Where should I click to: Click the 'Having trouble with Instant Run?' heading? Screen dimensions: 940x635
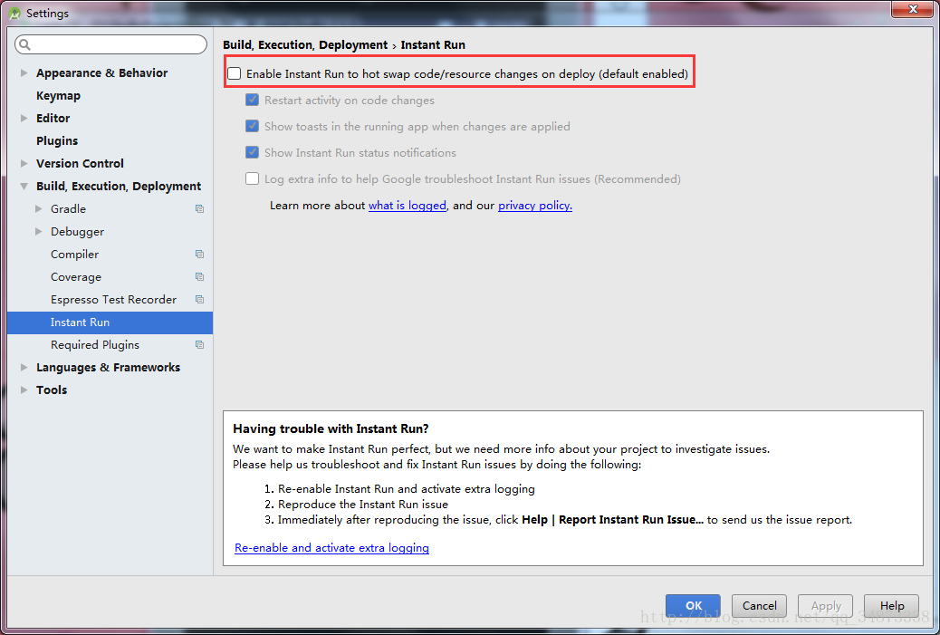pos(331,428)
